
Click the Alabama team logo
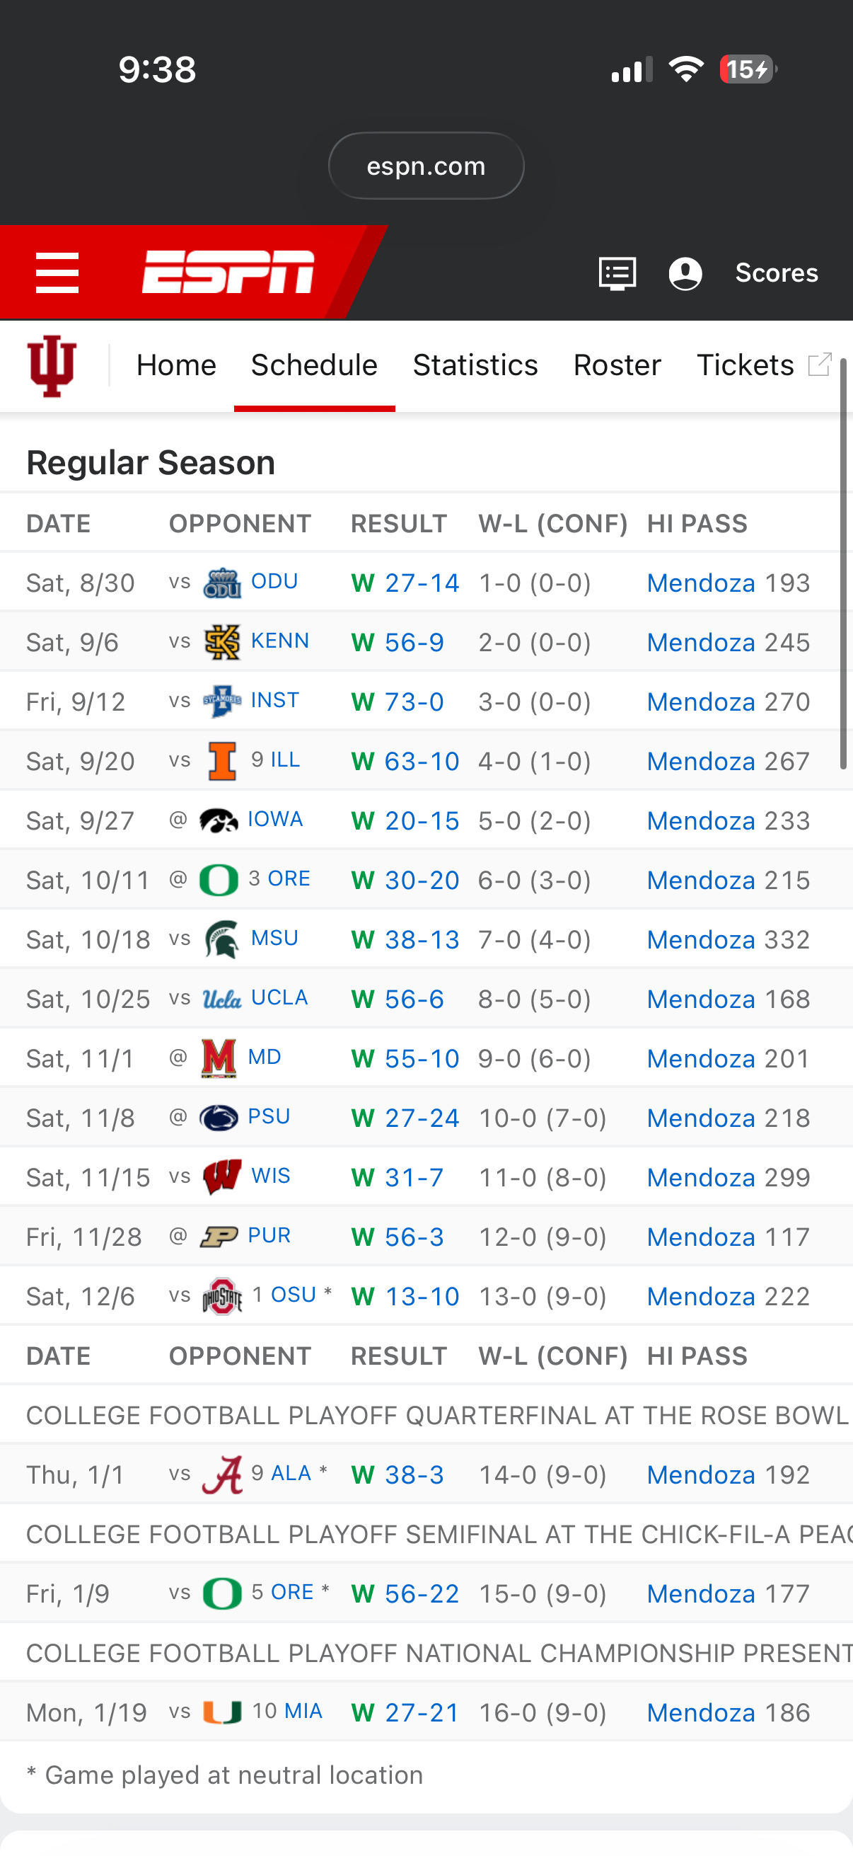(x=222, y=1474)
